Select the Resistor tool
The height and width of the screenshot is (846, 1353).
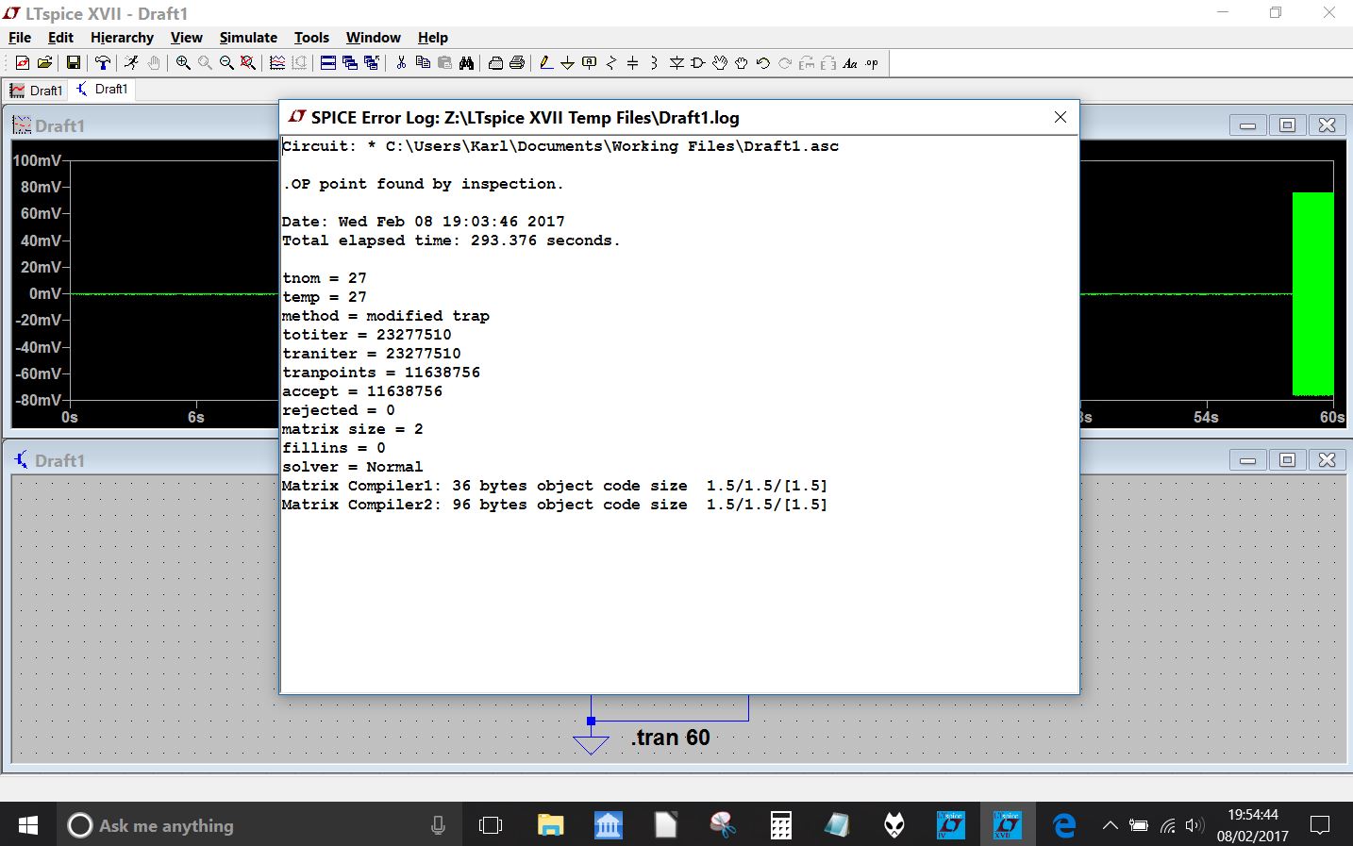611,63
